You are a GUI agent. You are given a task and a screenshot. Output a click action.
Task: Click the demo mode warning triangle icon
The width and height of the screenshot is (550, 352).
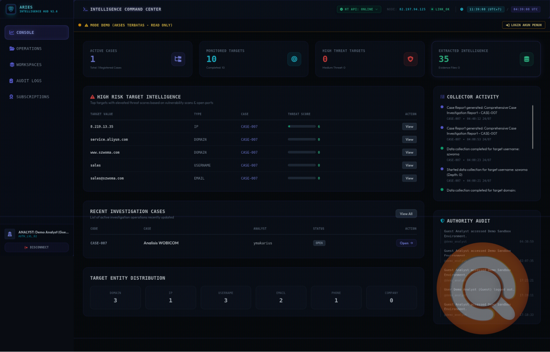(x=86, y=25)
